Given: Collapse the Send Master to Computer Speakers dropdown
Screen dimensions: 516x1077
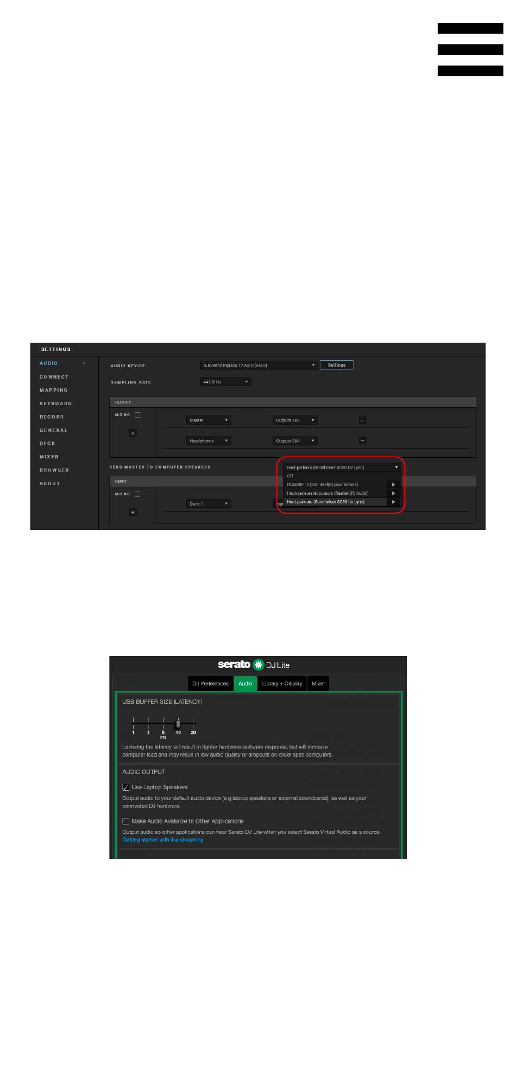Looking at the screenshot, I should [342, 467].
